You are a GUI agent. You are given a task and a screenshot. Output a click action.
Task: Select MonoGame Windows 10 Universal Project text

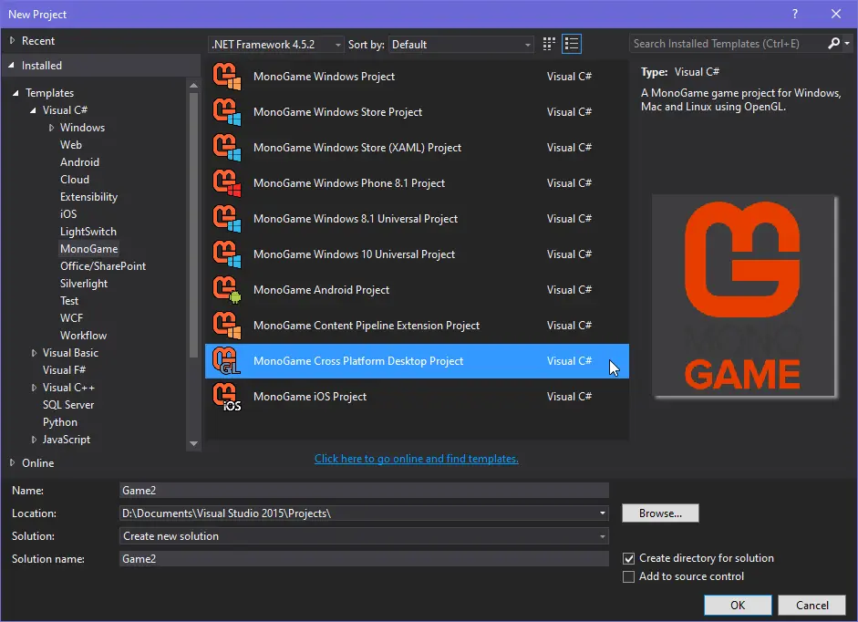(354, 254)
